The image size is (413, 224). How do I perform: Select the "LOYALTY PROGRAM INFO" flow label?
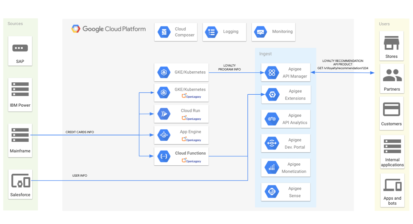(230, 68)
